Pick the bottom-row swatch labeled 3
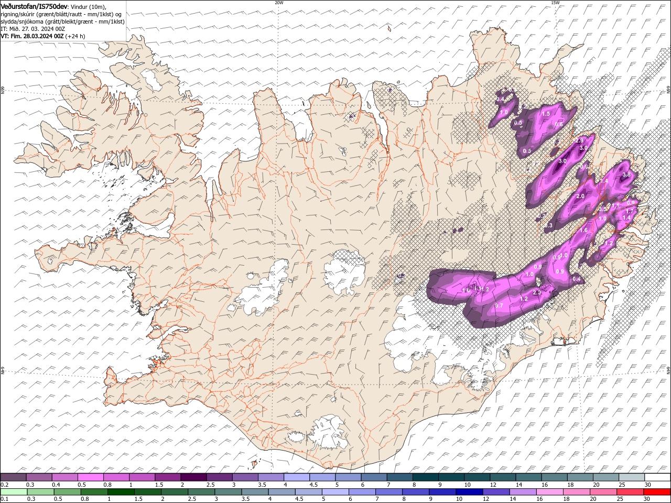671x503 pixels. (x=228, y=492)
